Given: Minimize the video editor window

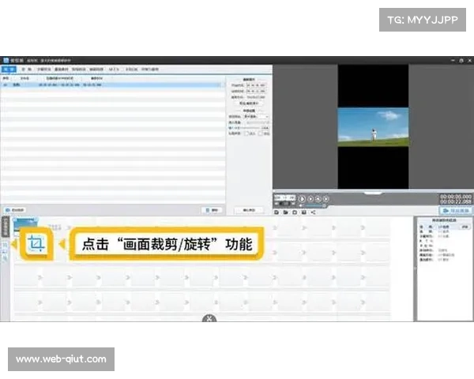Looking at the screenshot, I should [x=453, y=61].
